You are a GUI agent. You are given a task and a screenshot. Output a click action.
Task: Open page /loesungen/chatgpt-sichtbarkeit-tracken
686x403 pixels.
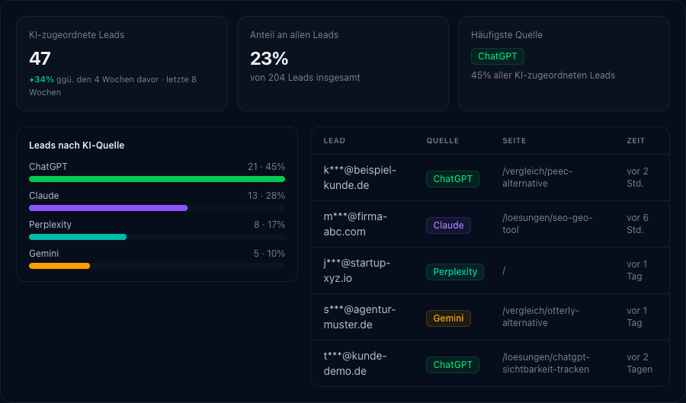pos(546,363)
